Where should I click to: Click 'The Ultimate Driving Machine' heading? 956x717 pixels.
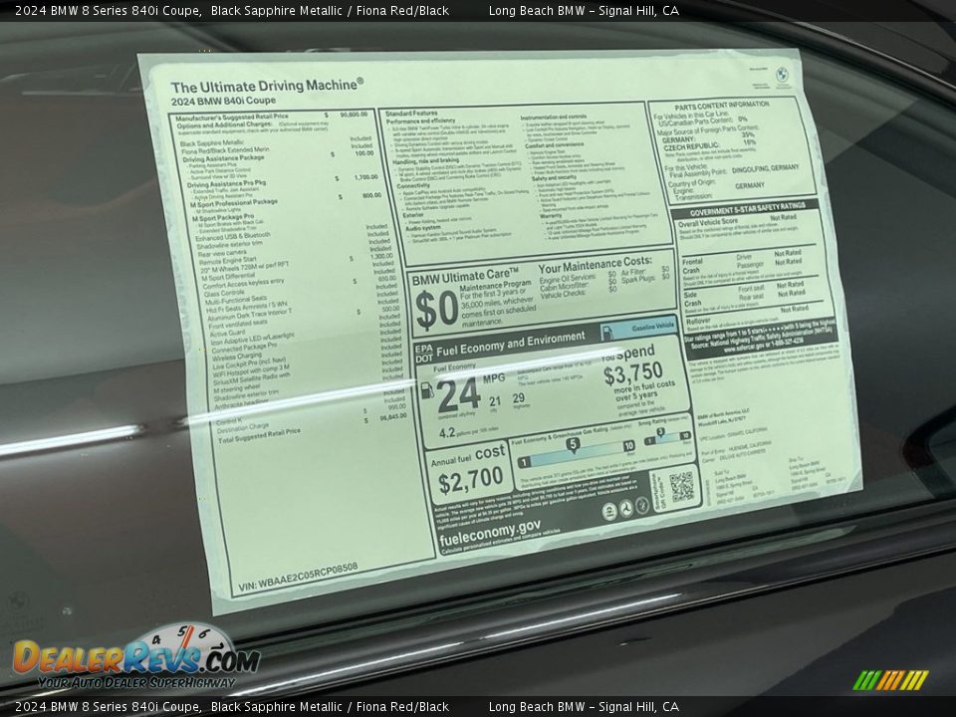[267, 86]
